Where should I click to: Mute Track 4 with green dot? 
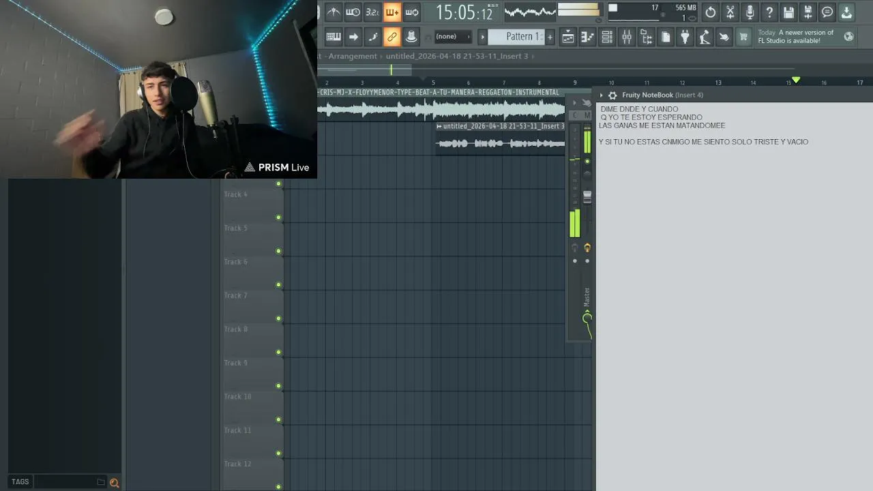click(x=278, y=218)
